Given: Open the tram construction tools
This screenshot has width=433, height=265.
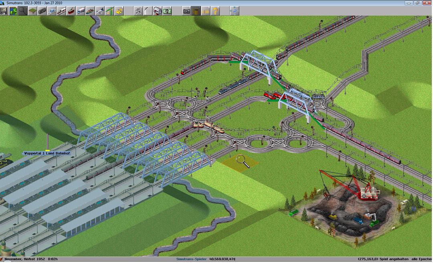Looking at the screenshot, I should pos(71,11).
